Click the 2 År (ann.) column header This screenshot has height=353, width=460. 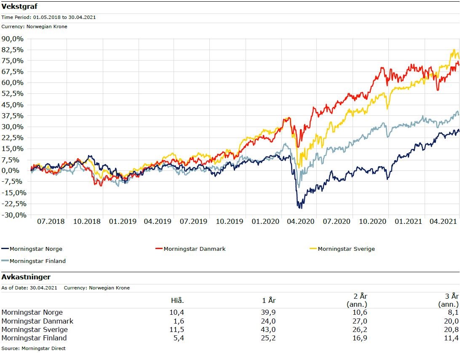pyautogui.click(x=357, y=300)
